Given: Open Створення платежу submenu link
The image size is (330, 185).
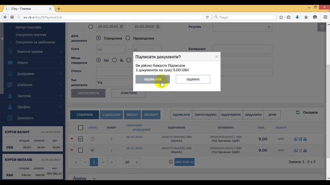Looking at the screenshot, I should tap(31, 35).
